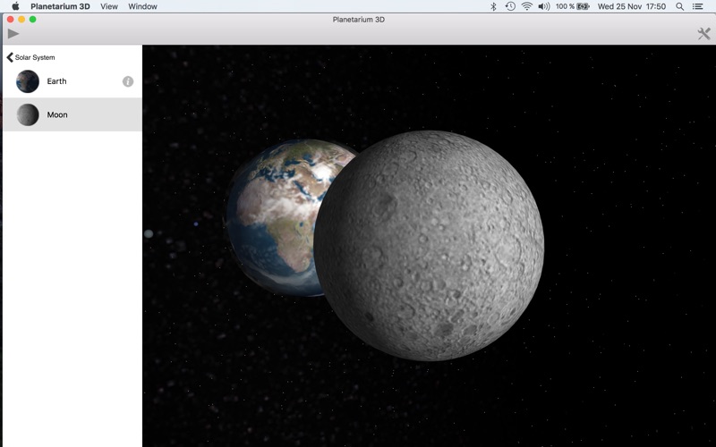Open the volume control icon
716x447 pixels.
click(x=544, y=6)
